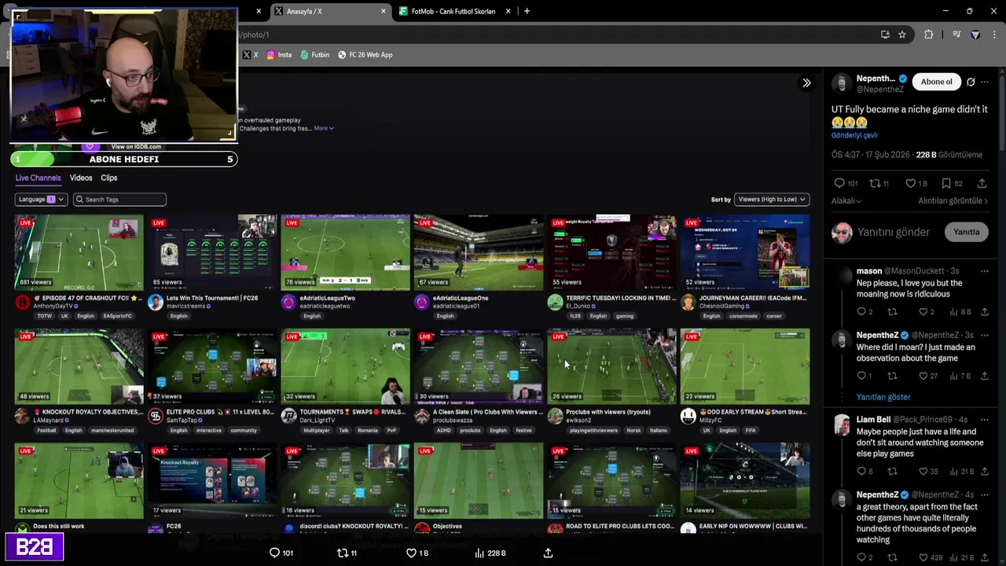
Task: Open Lets Win This Tournament stream thumbnail
Action: click(212, 252)
